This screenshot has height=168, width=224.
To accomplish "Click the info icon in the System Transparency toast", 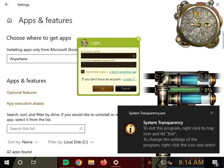I will (x=130, y=129).
